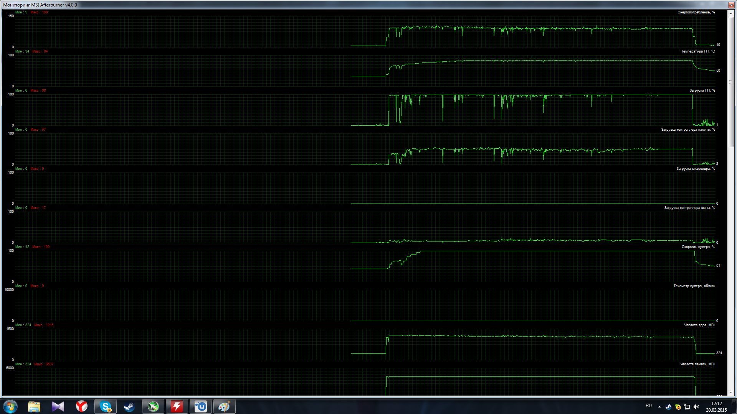Open Steam from the taskbar
This screenshot has width=737, height=414.
coord(129,406)
